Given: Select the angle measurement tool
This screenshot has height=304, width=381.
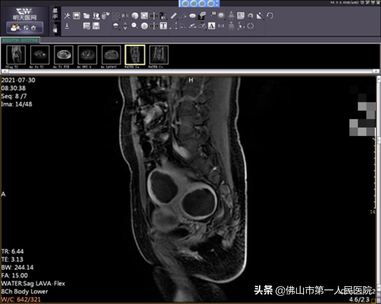Looking at the screenshot, I should pyautogui.click(x=183, y=16).
